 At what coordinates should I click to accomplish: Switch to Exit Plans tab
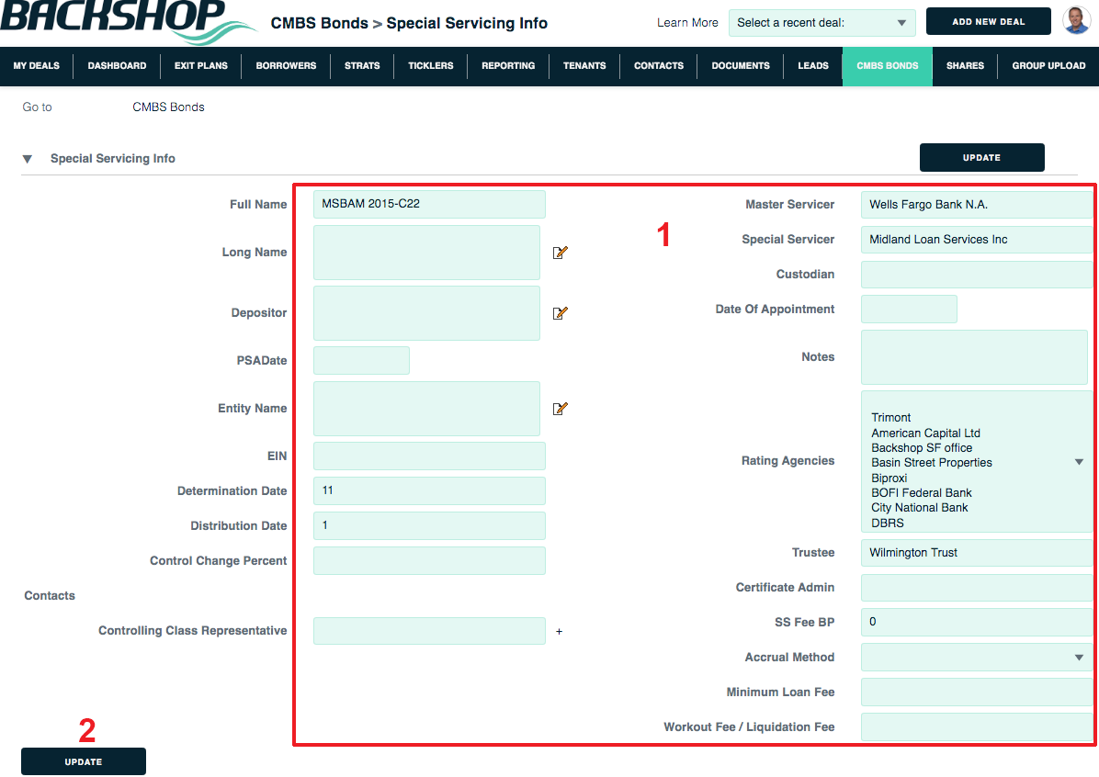click(201, 66)
